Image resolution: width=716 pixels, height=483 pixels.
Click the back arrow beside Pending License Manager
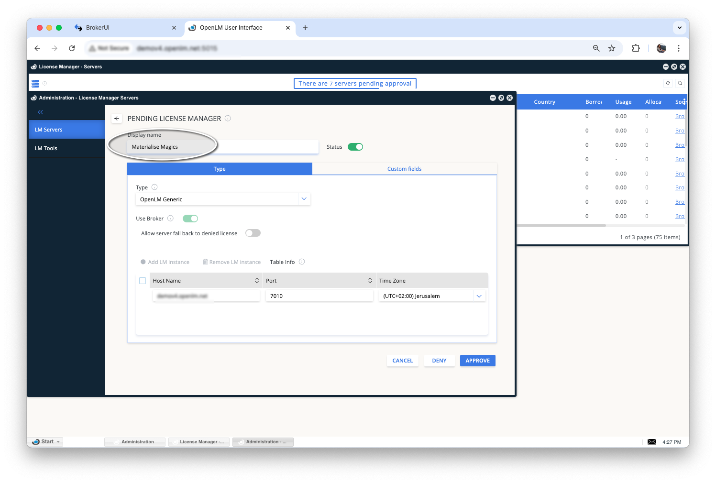[117, 119]
